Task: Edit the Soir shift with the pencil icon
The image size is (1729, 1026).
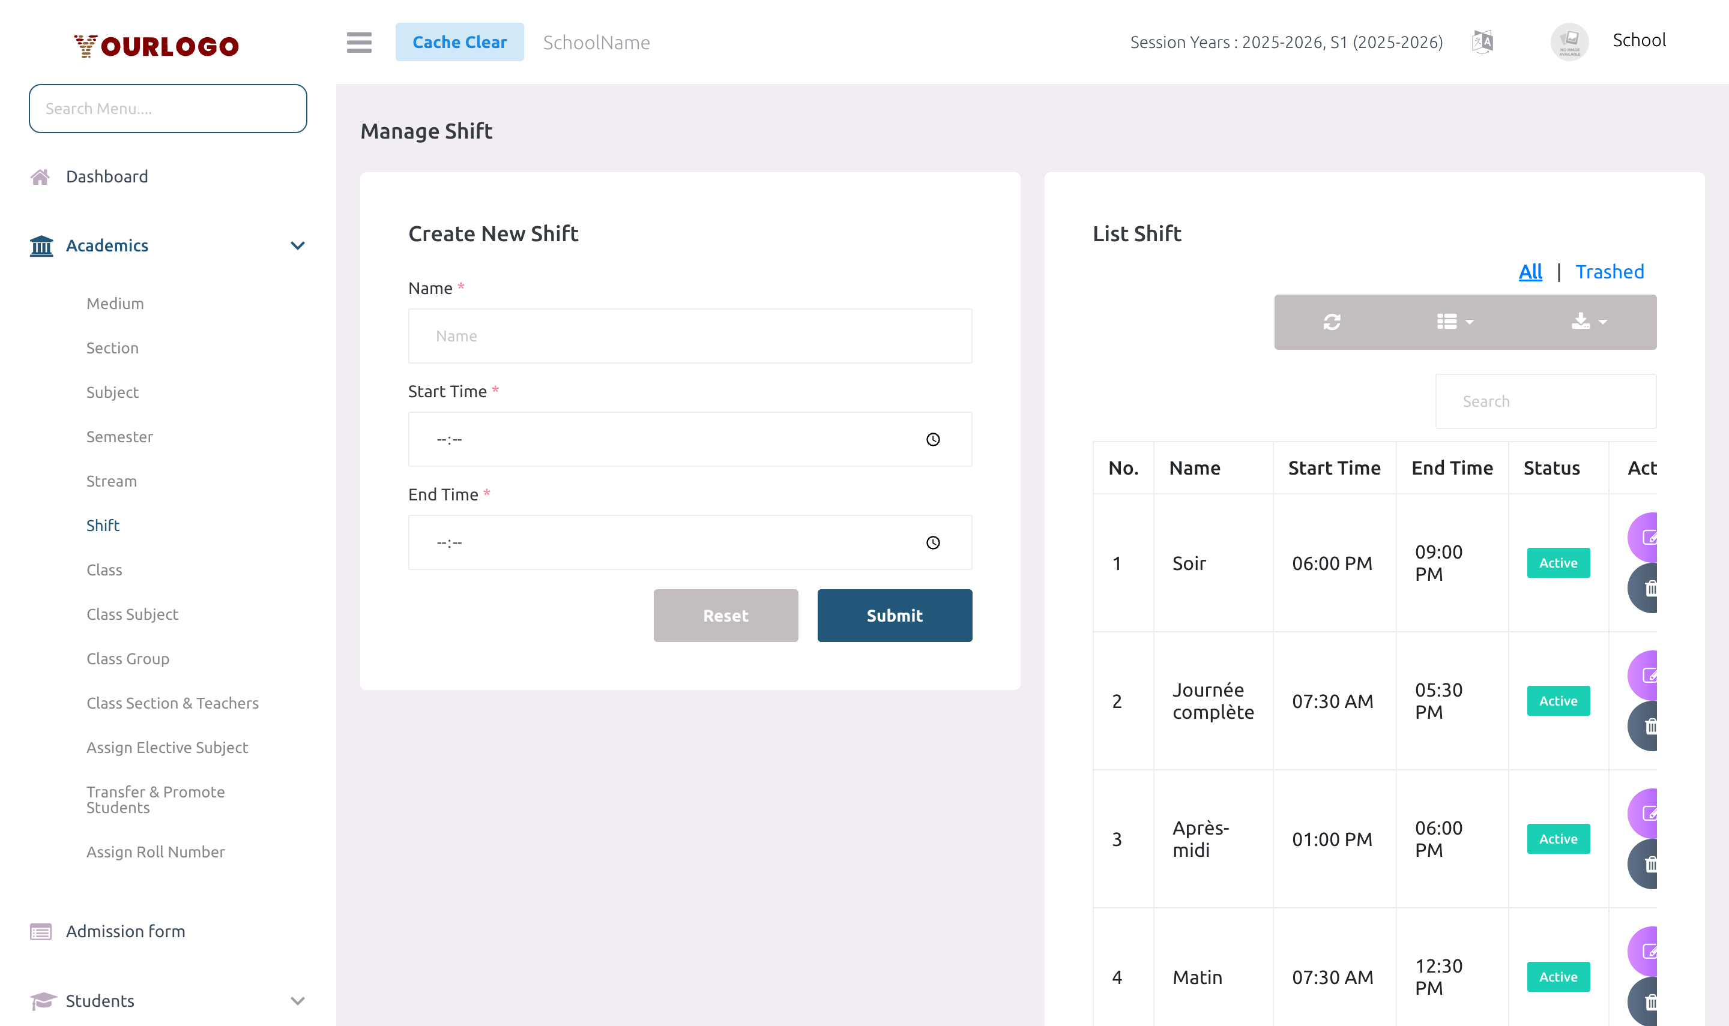Action: click(x=1651, y=539)
